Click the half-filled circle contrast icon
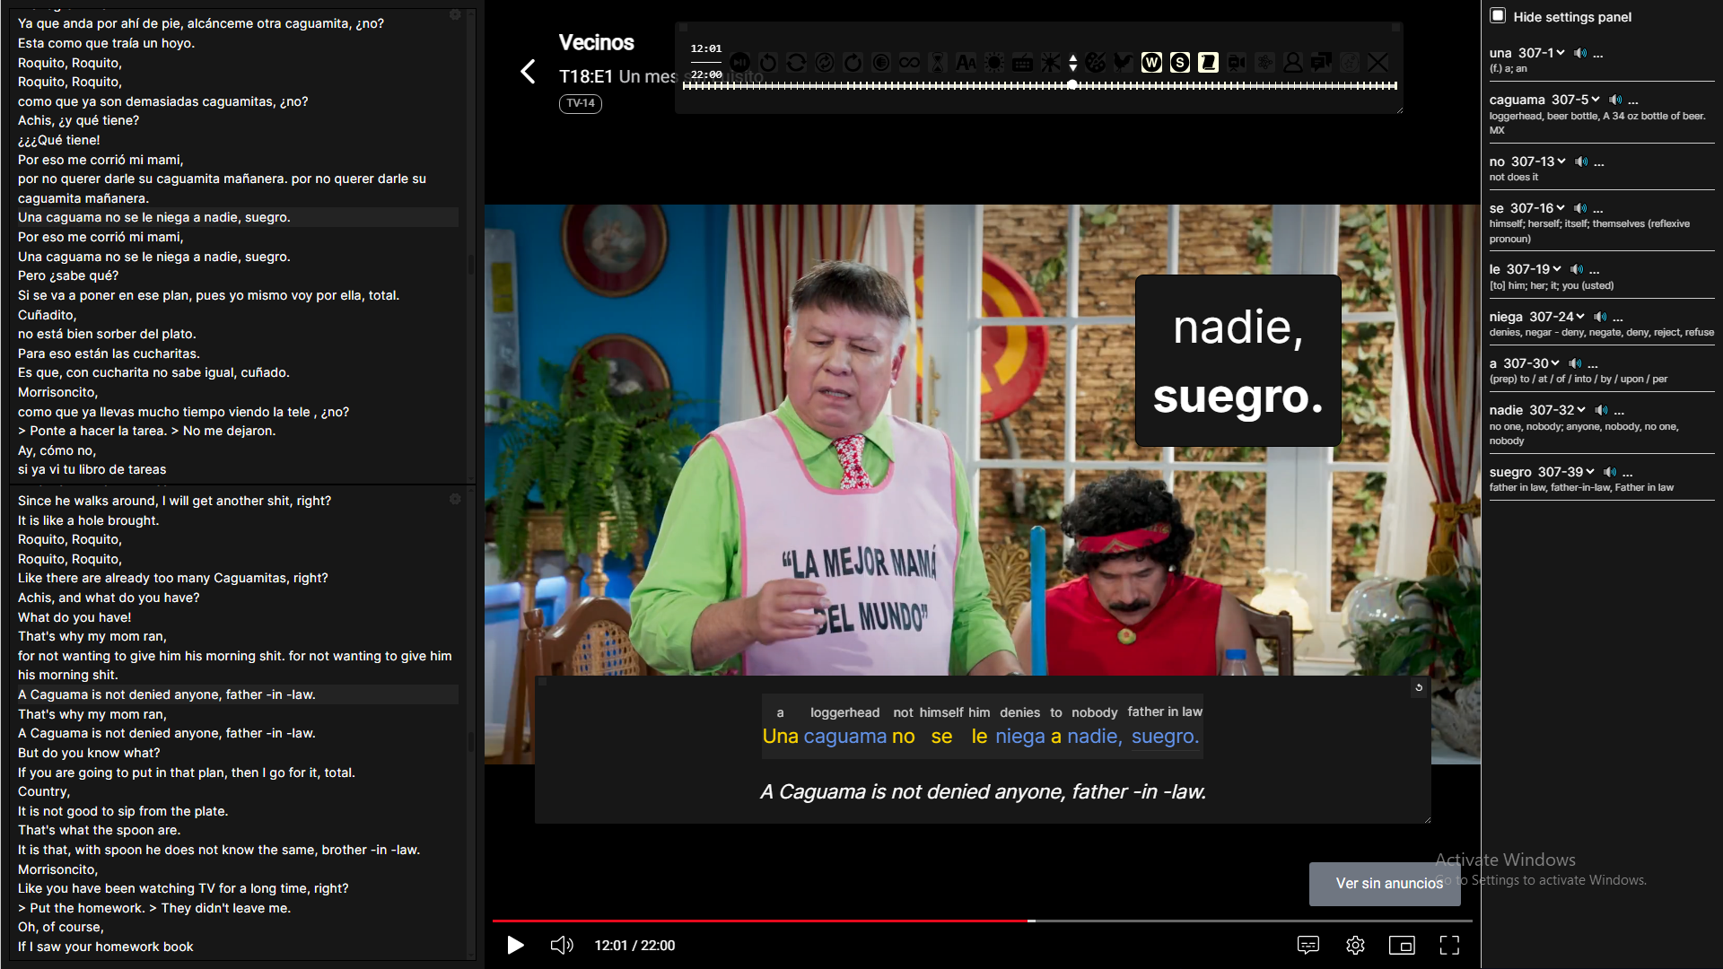The image size is (1723, 969). [x=881, y=62]
